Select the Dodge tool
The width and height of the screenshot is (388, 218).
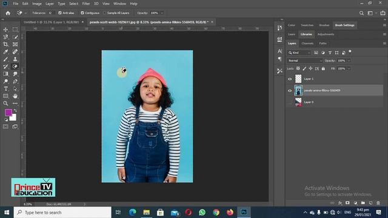5,81
